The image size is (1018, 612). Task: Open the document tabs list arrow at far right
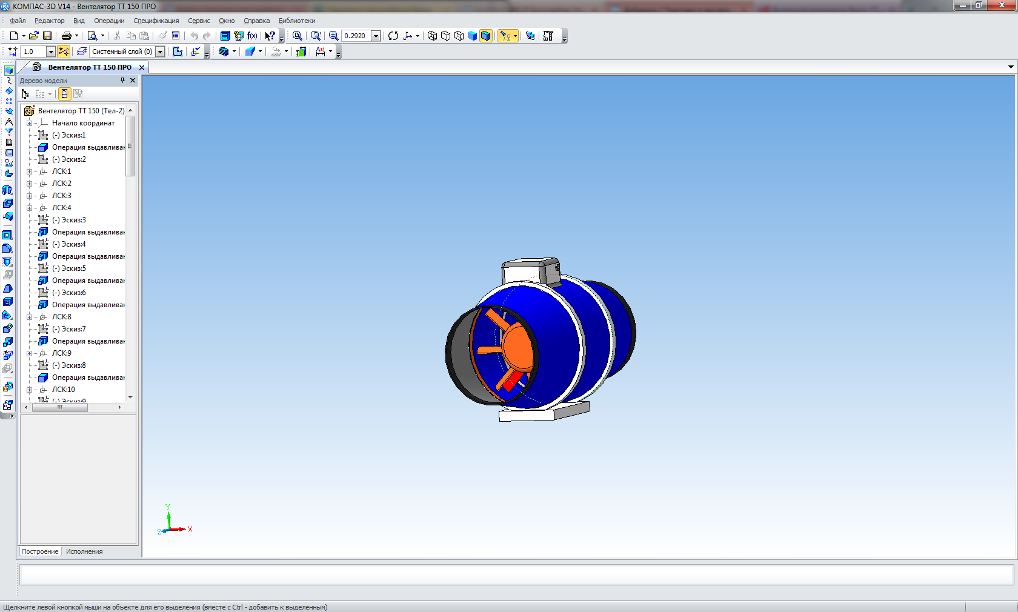(1011, 67)
